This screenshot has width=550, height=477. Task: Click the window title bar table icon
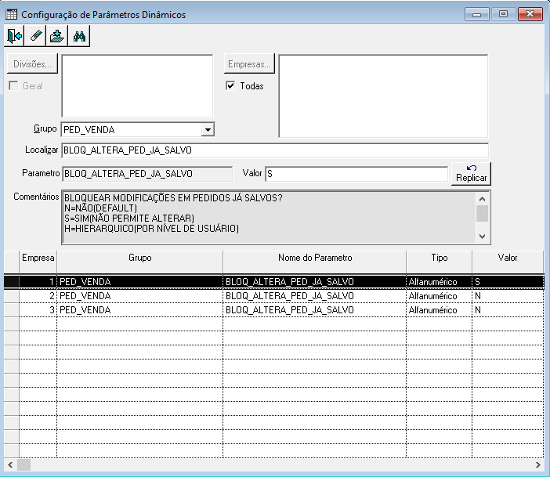11,14
